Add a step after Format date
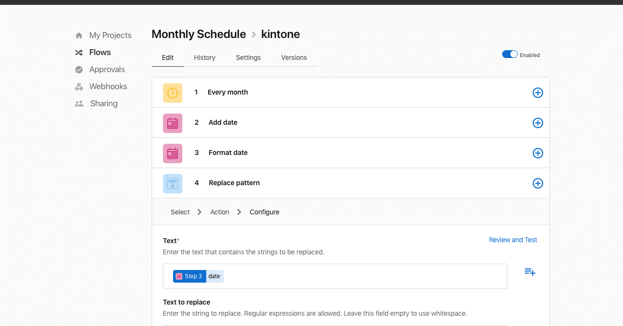Image resolution: width=623 pixels, height=326 pixels. coord(538,153)
